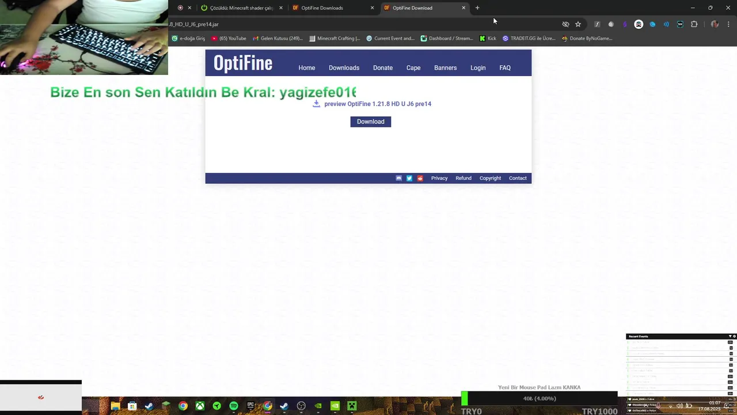
Task: Open the grass block launcher taskbar icon
Action: coord(166,406)
